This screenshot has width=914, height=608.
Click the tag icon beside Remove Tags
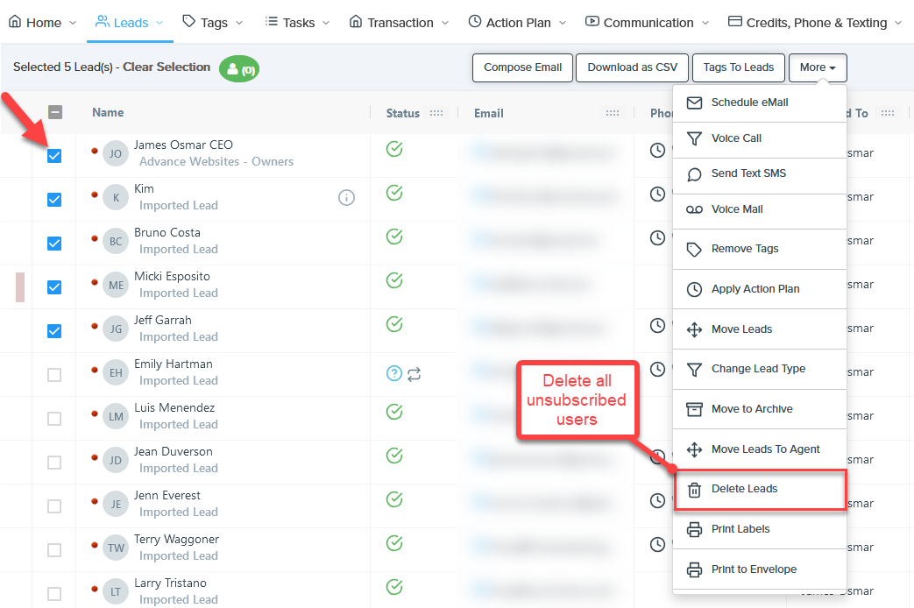coord(694,249)
